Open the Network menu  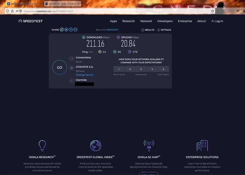[146, 21]
